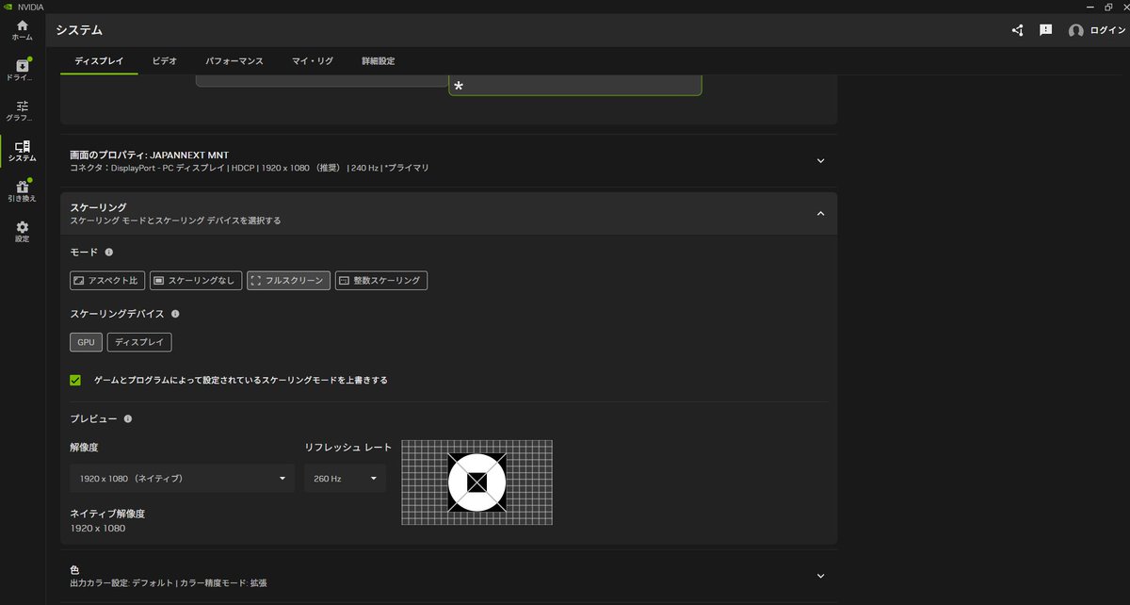Click the プレビュー info icon
This screenshot has width=1130, height=605.
pos(127,419)
